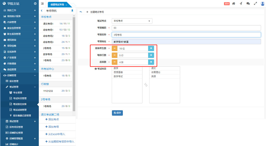Click the 保存 button

[x=117, y=113]
